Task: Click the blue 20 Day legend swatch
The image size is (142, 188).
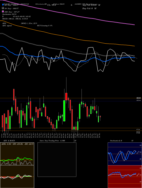Action: (3, 5)
